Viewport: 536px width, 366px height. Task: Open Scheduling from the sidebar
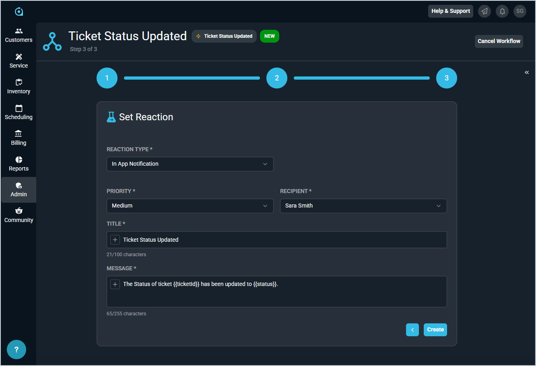(x=19, y=113)
